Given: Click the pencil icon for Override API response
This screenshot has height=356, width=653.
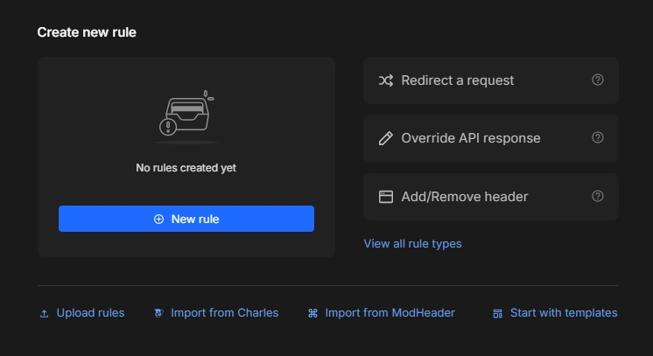Looking at the screenshot, I should pos(386,138).
